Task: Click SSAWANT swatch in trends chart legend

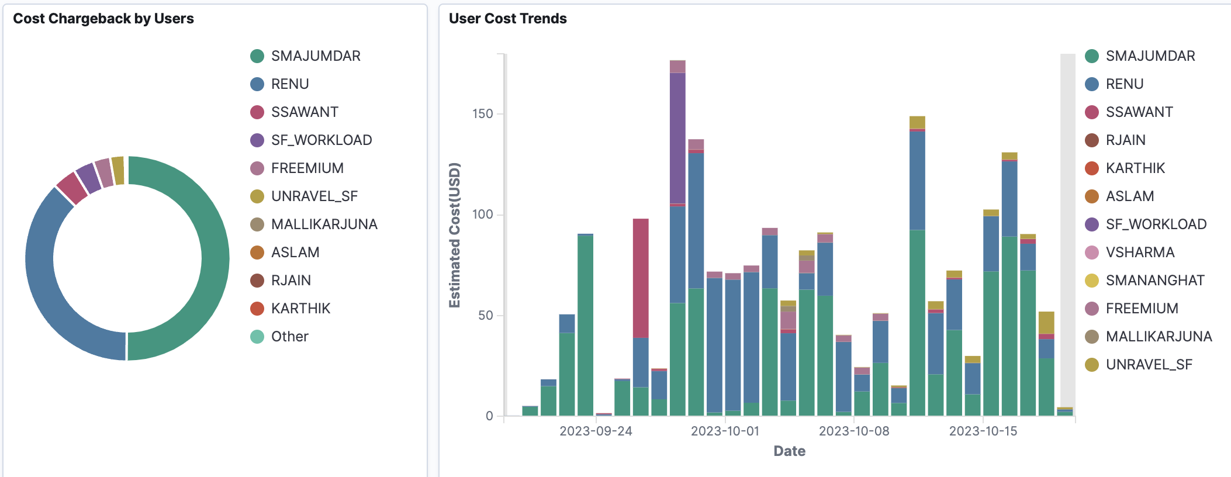Action: 1092,112
